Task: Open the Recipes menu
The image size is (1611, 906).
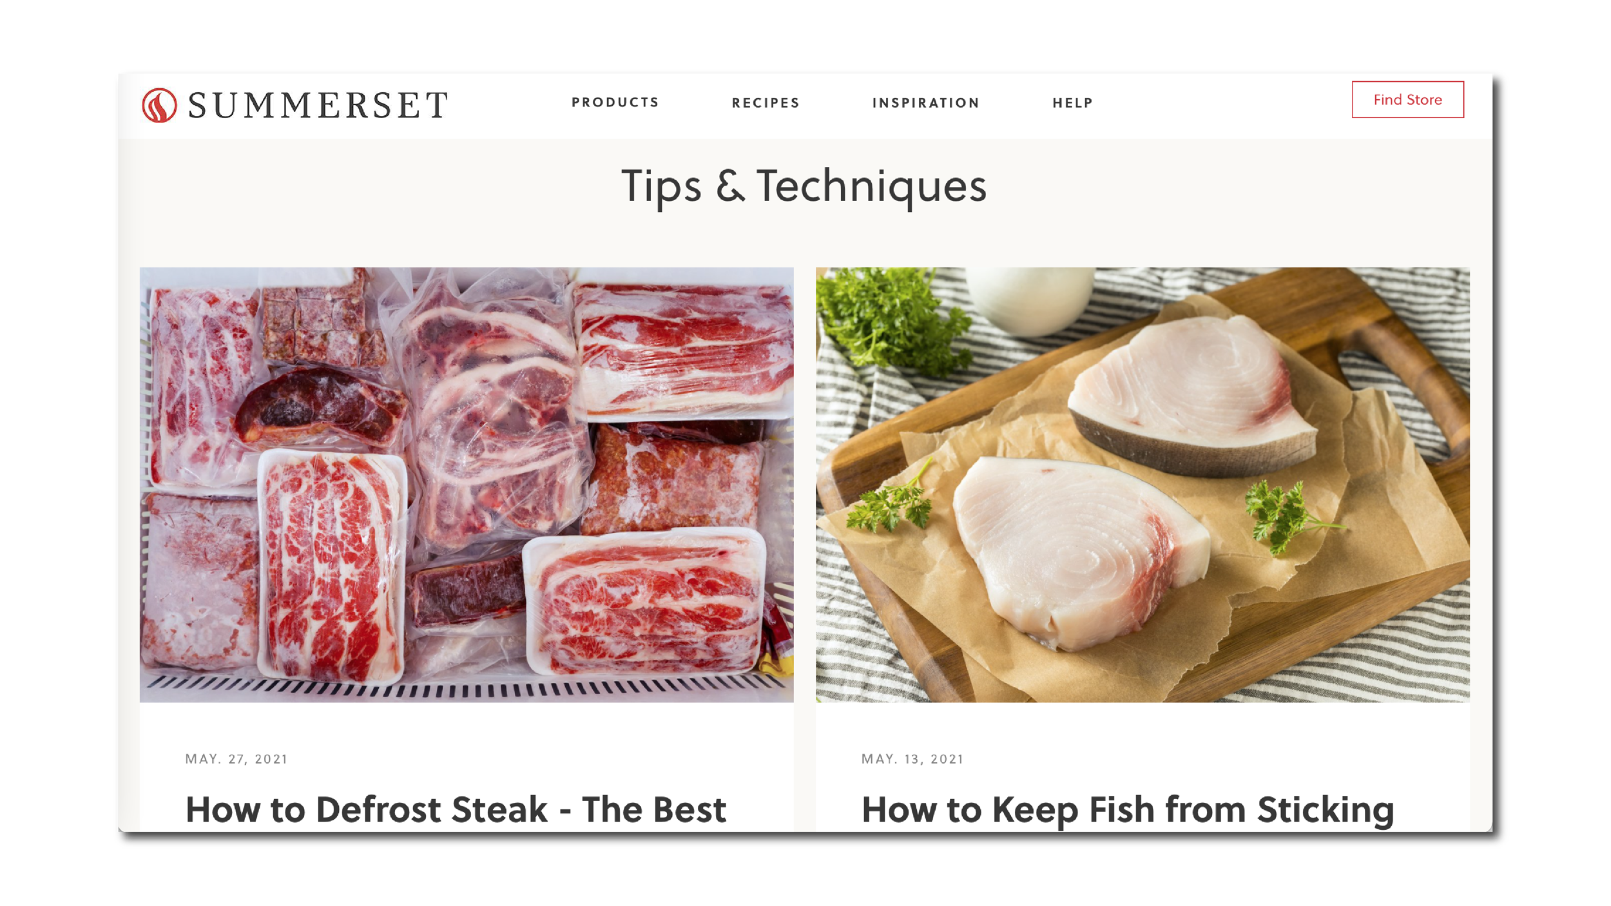Action: coord(766,103)
